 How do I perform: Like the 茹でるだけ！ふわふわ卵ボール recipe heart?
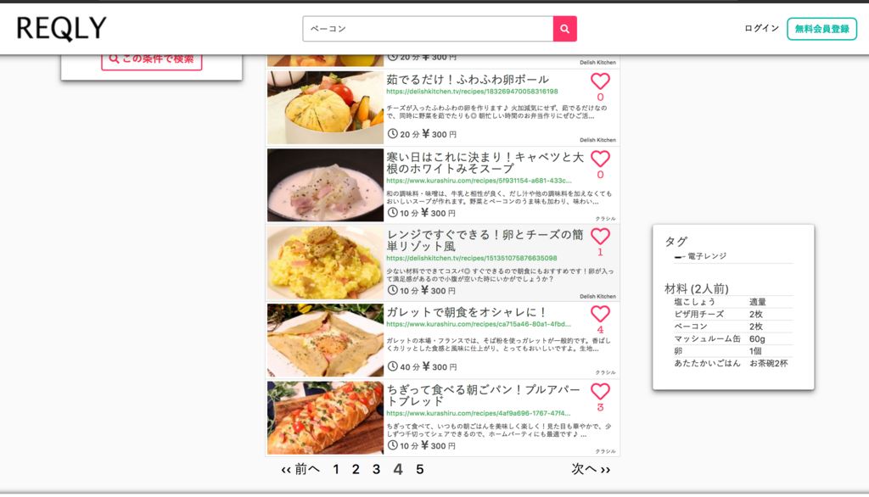coord(600,81)
